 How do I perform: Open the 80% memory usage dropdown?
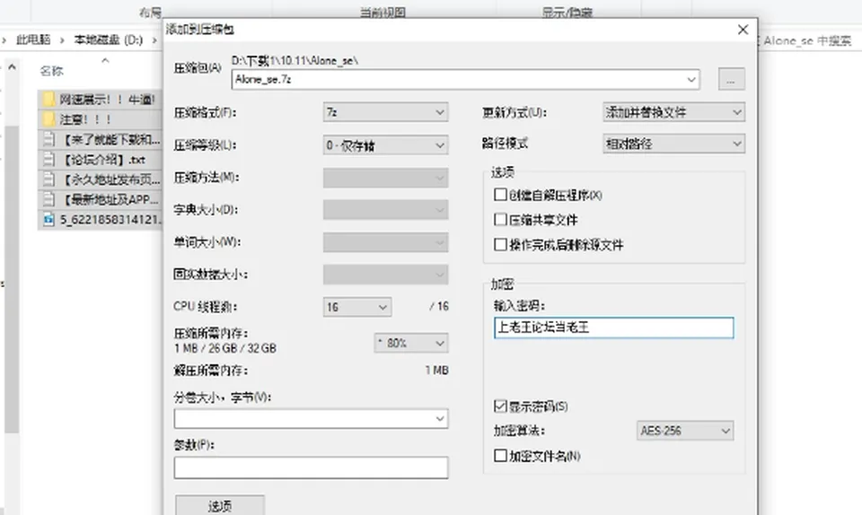[x=411, y=343]
